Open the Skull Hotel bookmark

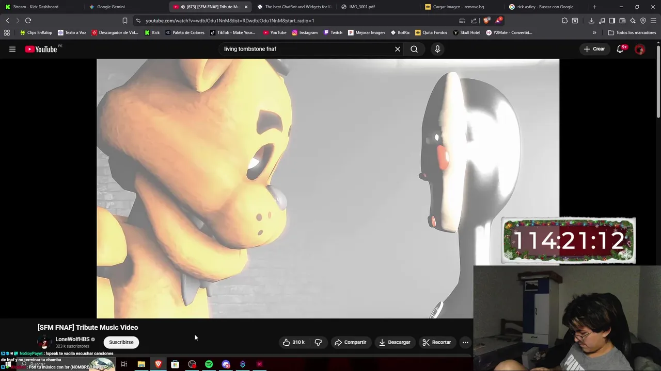pos(466,32)
